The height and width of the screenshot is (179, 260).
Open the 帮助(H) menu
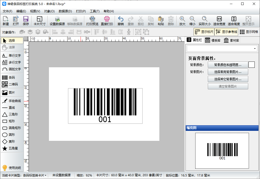pos(109,11)
